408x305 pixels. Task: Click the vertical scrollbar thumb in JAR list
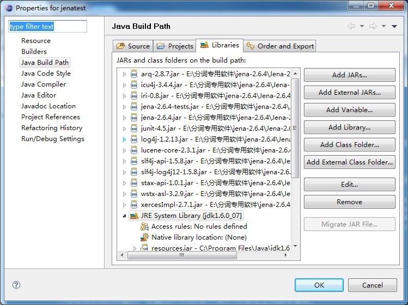pyautogui.click(x=295, y=128)
